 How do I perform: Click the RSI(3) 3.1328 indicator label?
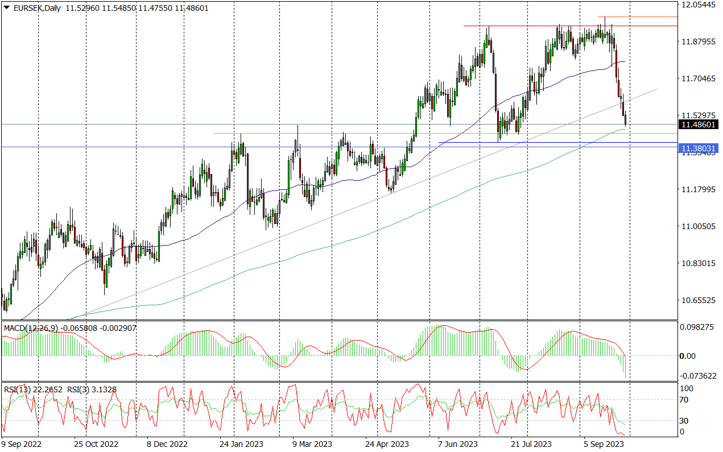click(x=92, y=389)
